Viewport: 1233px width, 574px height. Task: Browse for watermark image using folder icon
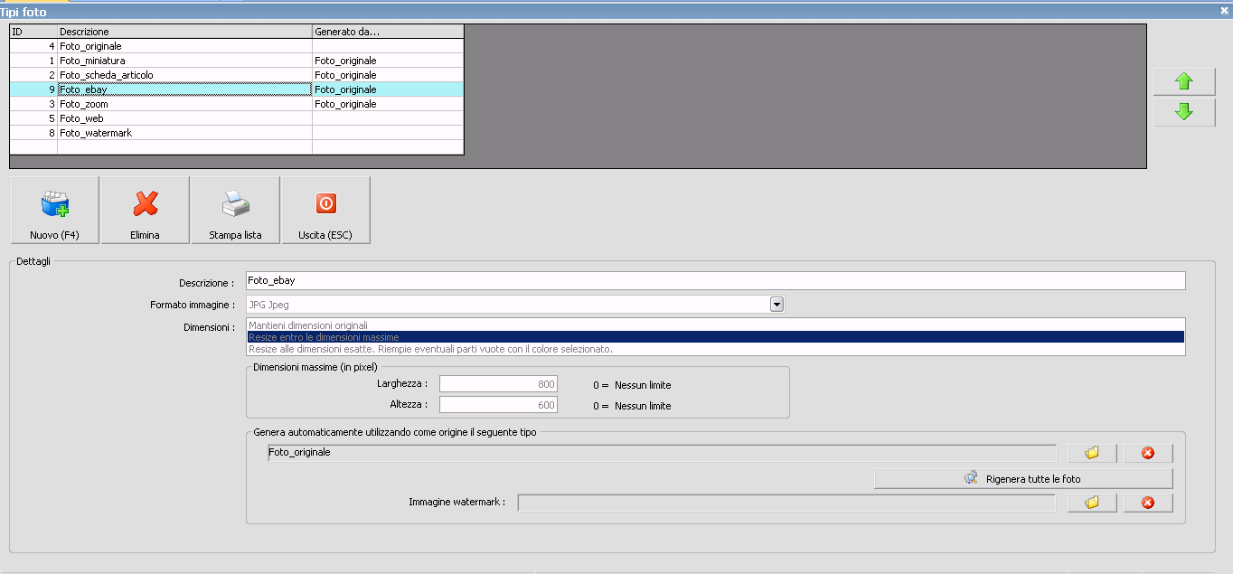tap(1092, 503)
